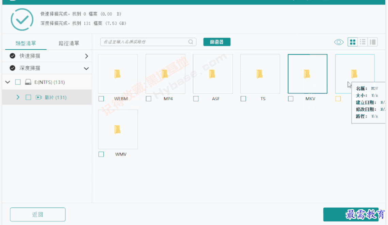This screenshot has width=388, height=225.
Task: Click the preview eye icon
Action: click(339, 42)
